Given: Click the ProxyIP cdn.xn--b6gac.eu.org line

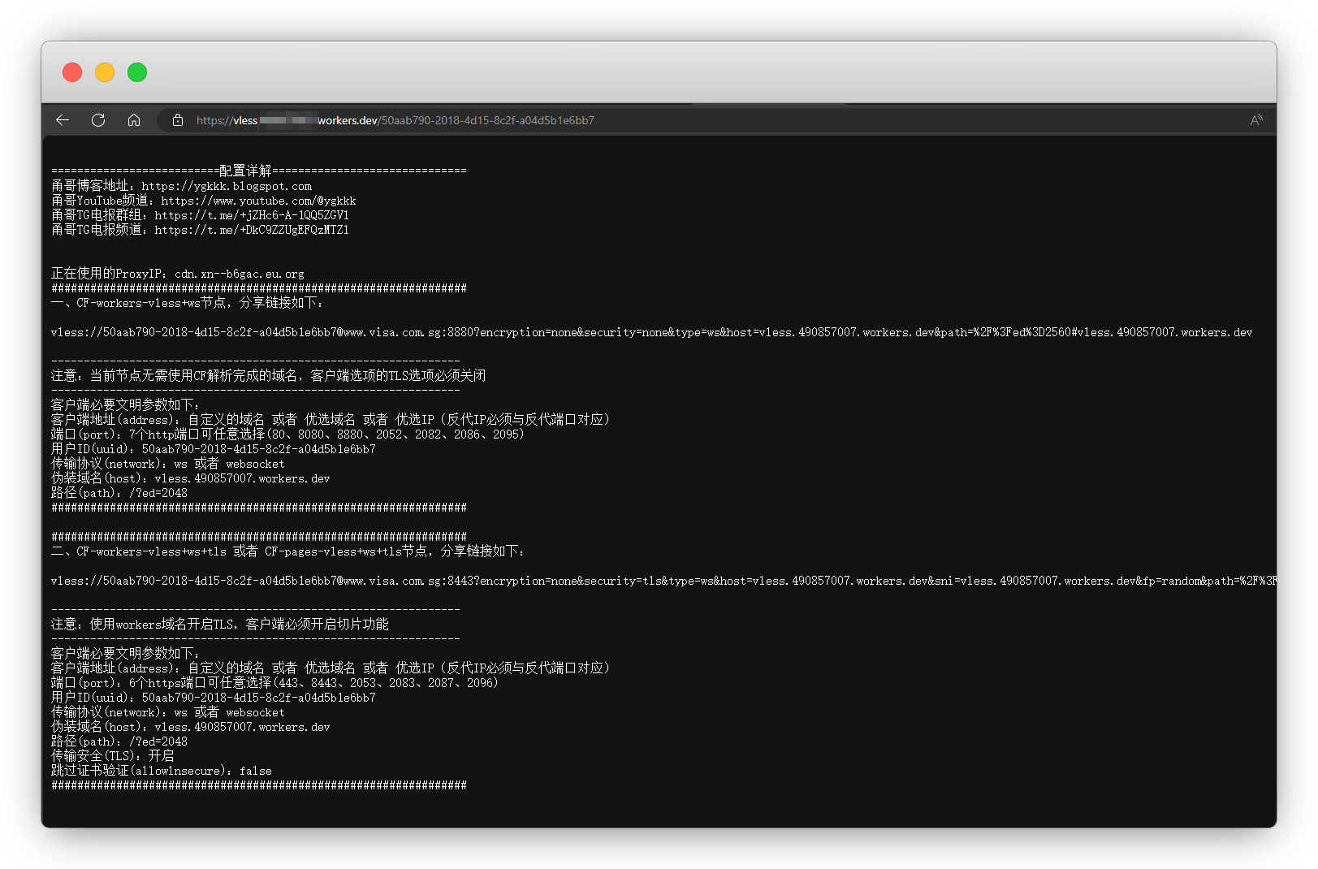Looking at the screenshot, I should pyautogui.click(x=178, y=274).
